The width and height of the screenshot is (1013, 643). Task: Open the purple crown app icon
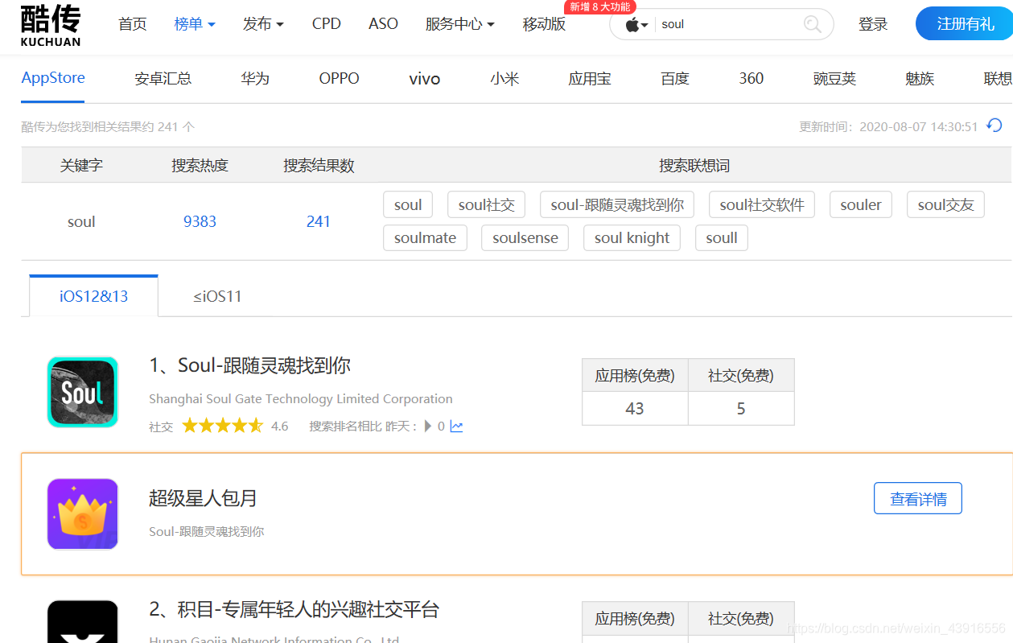(x=83, y=514)
